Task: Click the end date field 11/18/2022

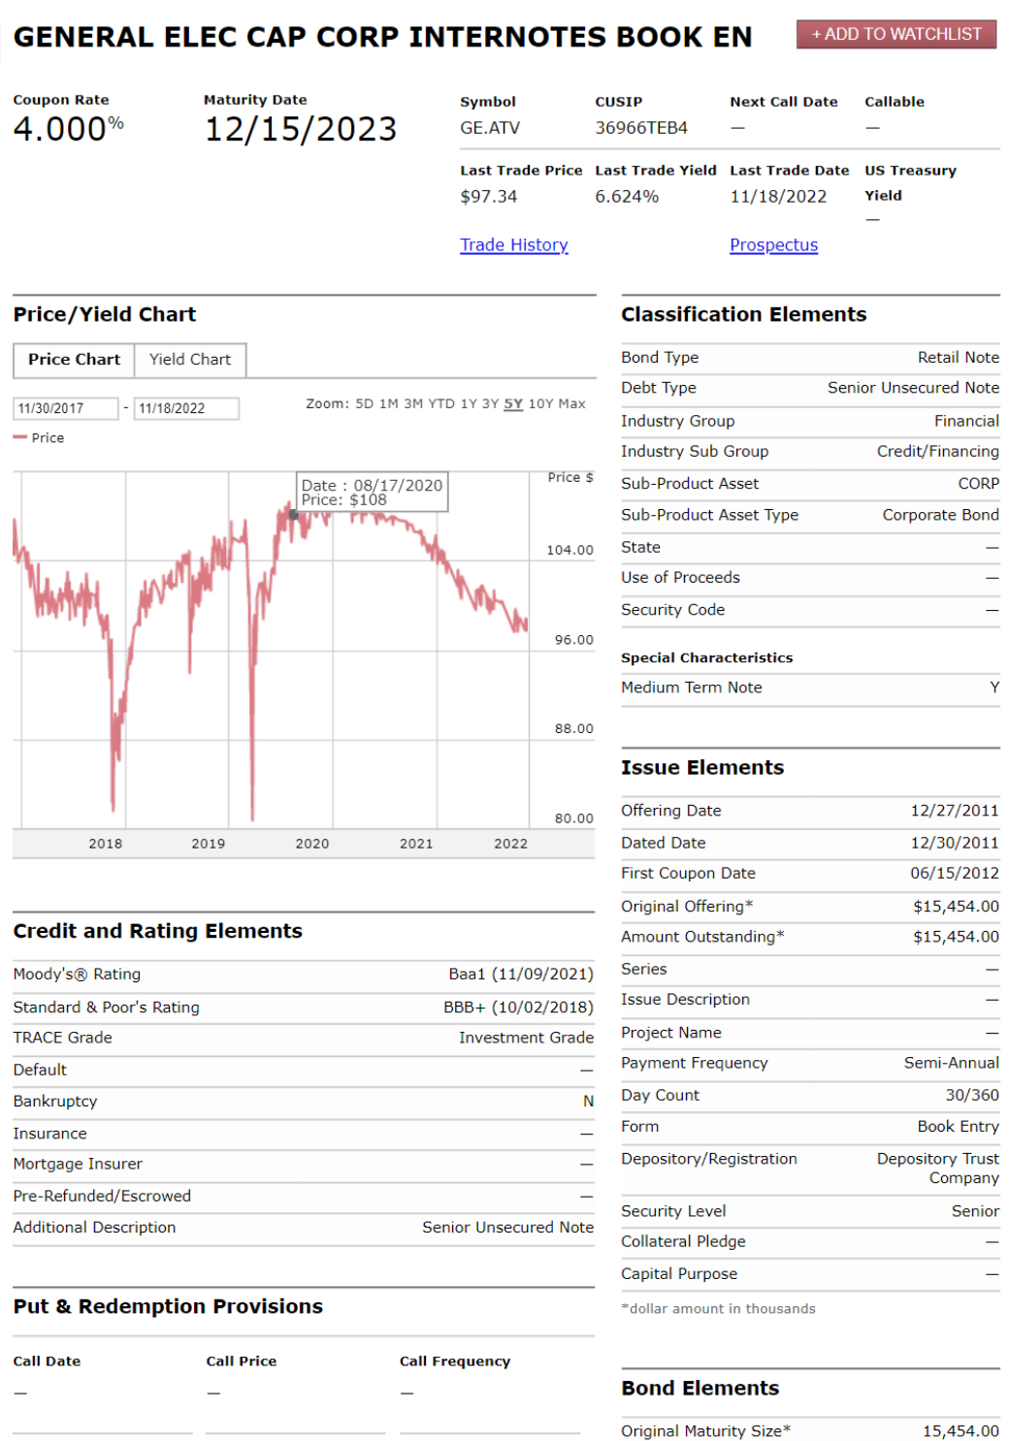Action: click(x=186, y=408)
